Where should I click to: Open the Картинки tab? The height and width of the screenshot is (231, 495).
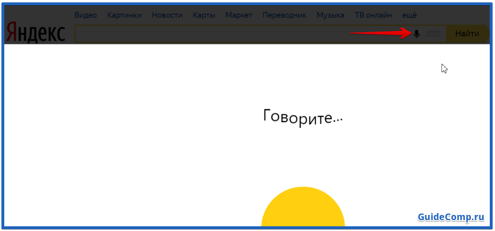[124, 15]
